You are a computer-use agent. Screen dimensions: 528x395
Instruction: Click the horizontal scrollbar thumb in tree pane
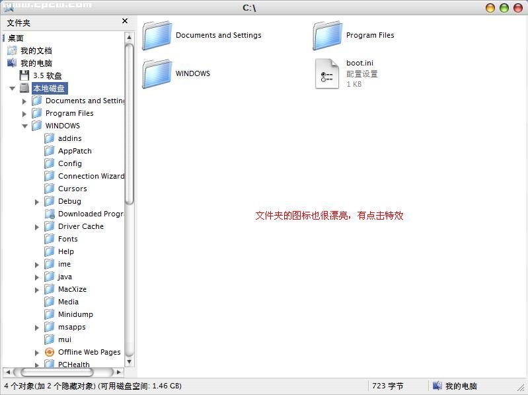point(57,372)
